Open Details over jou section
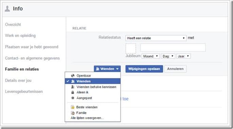Viewport: 233px width, 129px height. pyautogui.click(x=18, y=80)
